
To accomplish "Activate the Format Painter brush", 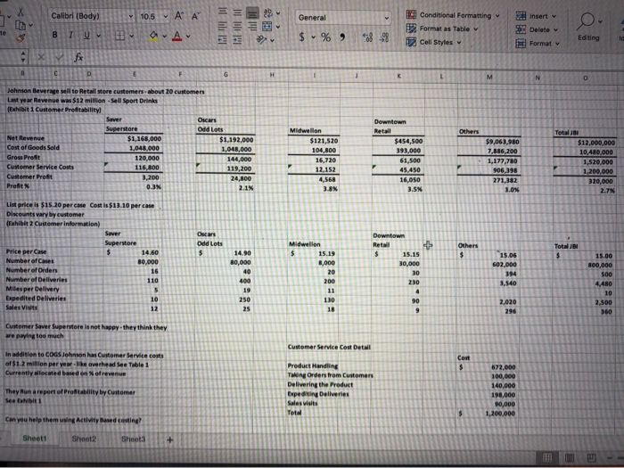I will click(x=21, y=38).
